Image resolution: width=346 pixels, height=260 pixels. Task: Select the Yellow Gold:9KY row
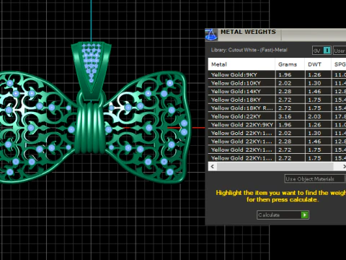tap(277, 74)
